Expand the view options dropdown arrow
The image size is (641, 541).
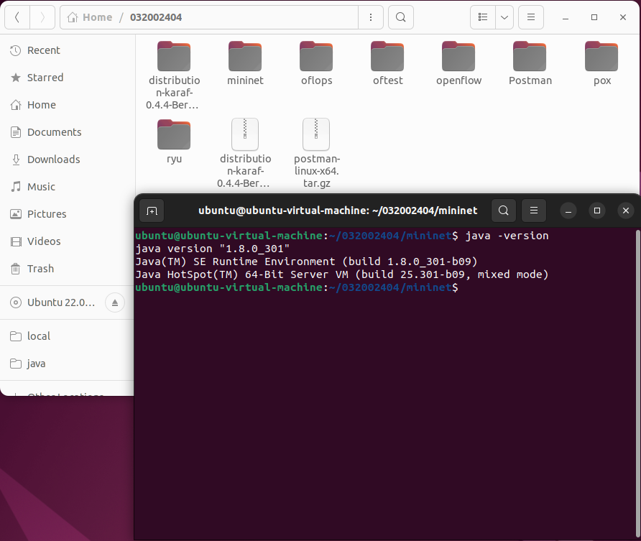(x=504, y=17)
